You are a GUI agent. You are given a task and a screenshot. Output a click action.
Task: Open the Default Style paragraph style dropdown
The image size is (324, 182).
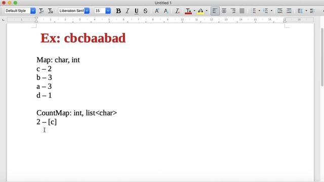[33, 11]
